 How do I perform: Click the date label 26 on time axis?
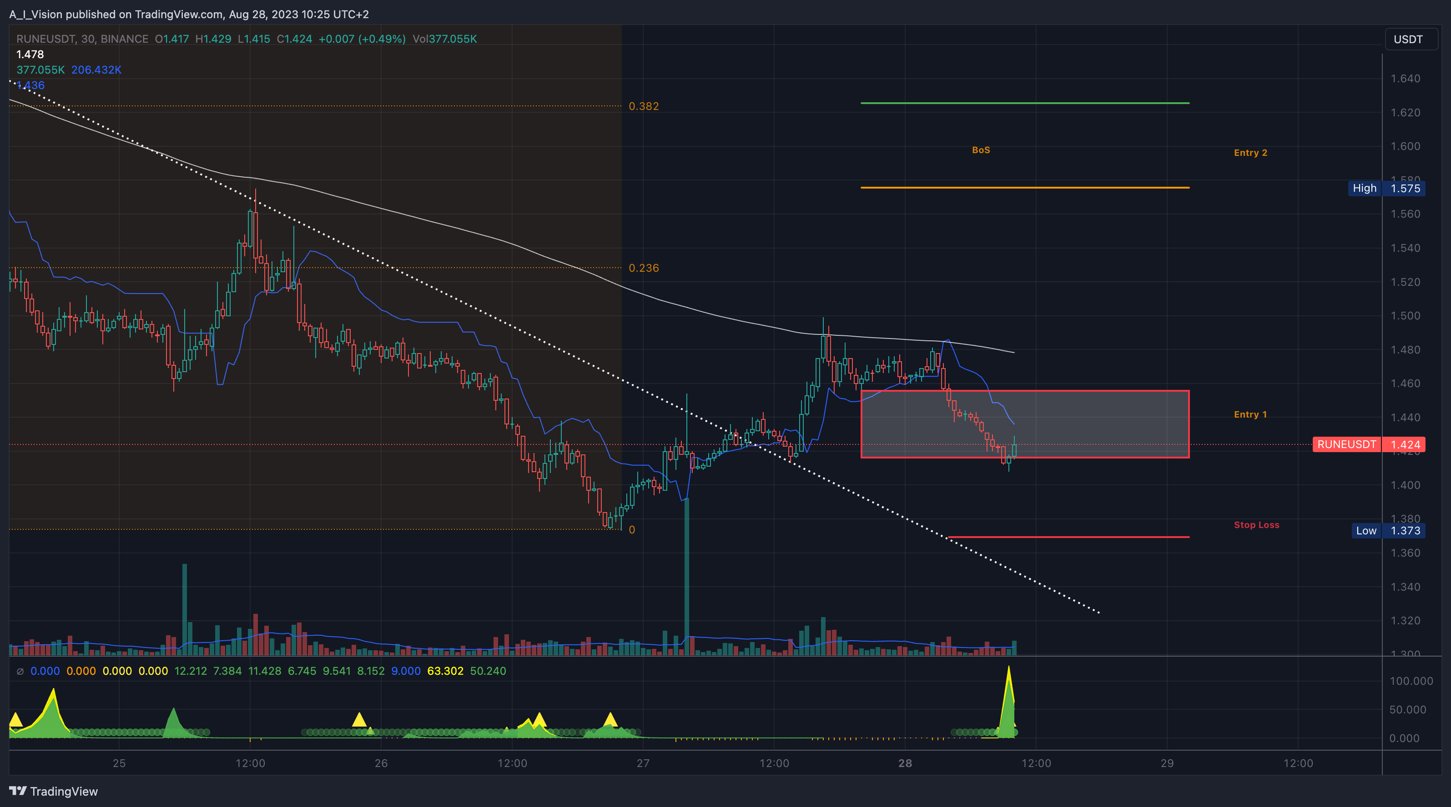click(381, 763)
